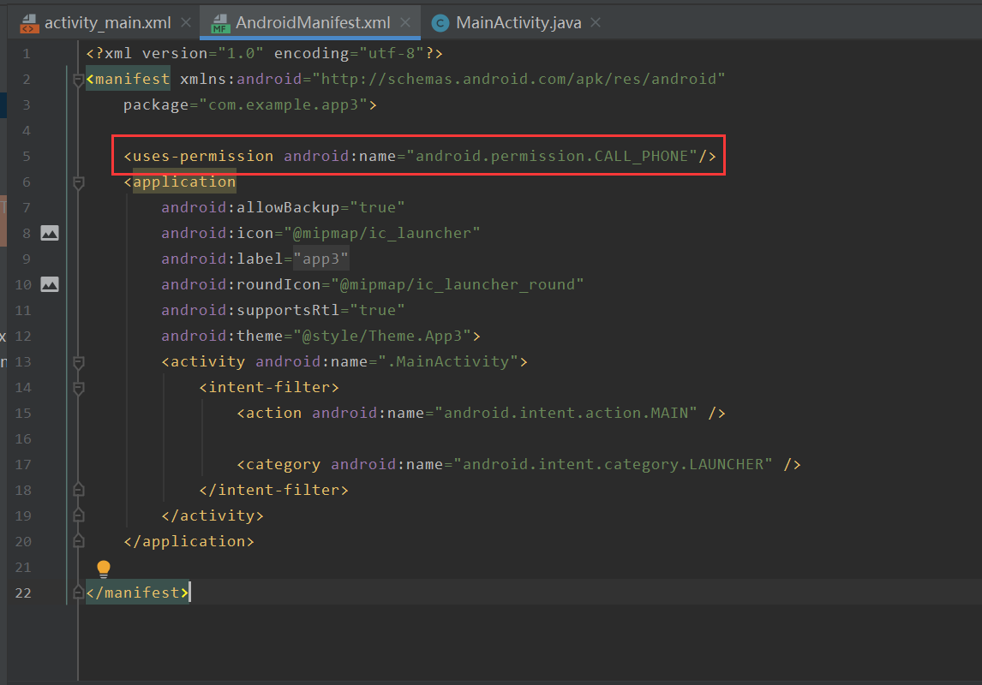This screenshot has width=982, height=685.
Task: Collapse the intent-filter block fold arrow
Action: [x=78, y=386]
